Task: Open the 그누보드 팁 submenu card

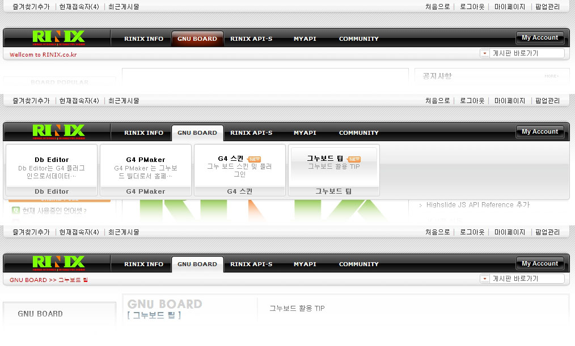Action: click(x=333, y=170)
